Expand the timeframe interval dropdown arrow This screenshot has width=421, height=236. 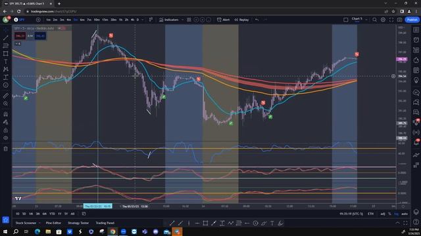tap(143, 20)
